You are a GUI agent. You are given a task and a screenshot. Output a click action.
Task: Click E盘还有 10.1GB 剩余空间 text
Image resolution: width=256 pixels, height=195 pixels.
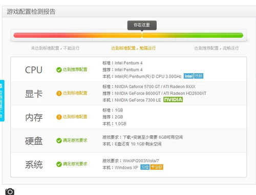[x=138, y=144]
